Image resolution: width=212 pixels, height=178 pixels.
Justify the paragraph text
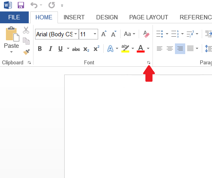tap(190, 49)
